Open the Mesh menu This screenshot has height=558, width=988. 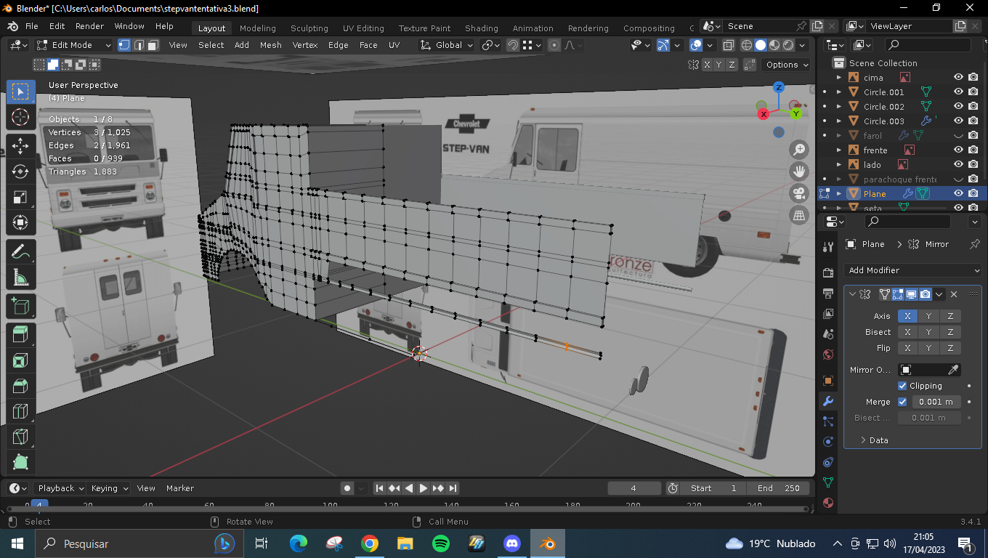tap(270, 45)
